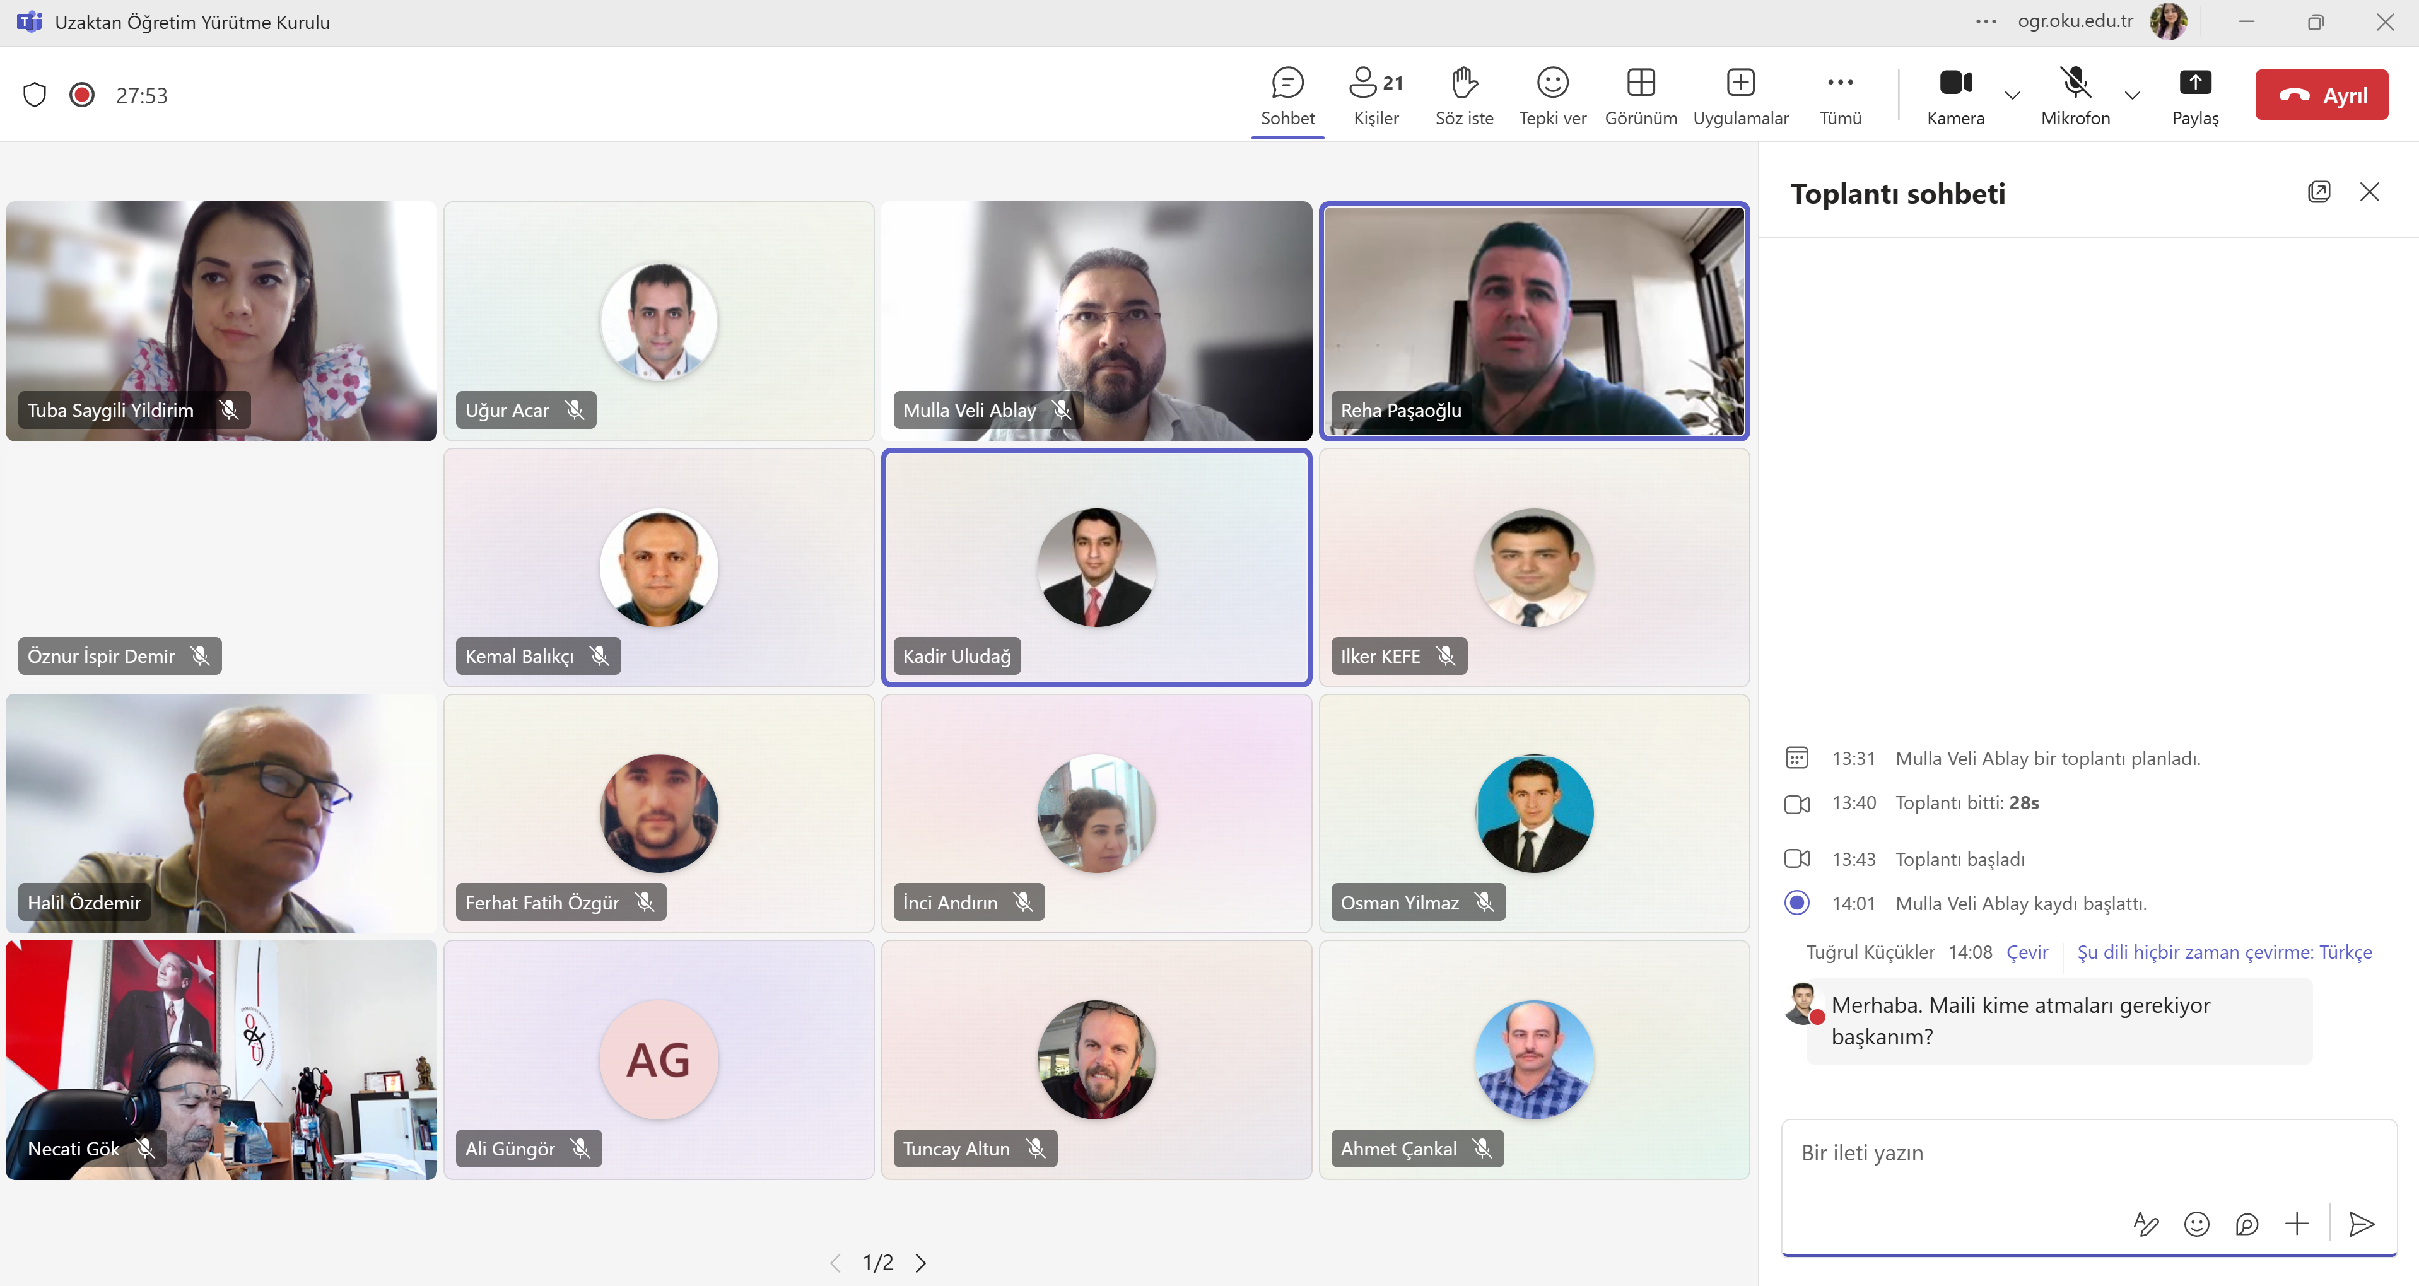This screenshot has height=1286, width=2419.
Task: Click the Çevir translate link
Action: (x=2027, y=952)
